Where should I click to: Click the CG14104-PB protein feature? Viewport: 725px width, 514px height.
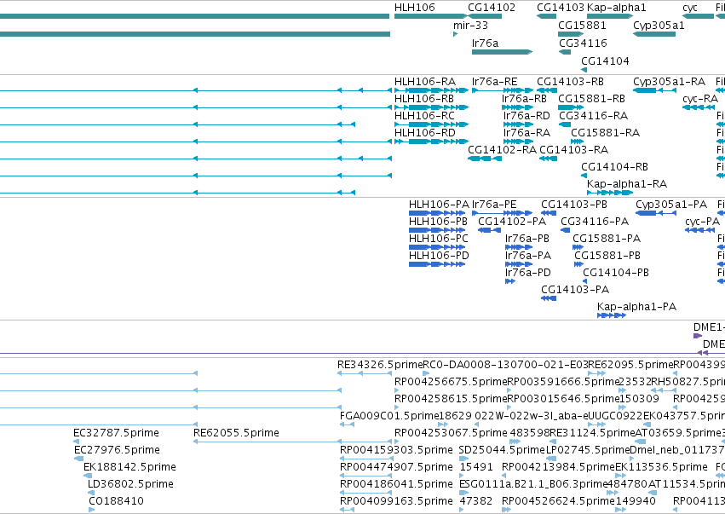point(584,281)
